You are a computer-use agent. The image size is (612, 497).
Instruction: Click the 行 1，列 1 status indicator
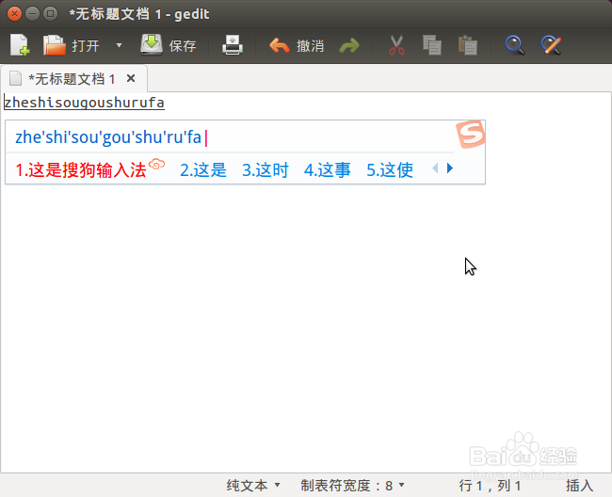[x=490, y=486]
